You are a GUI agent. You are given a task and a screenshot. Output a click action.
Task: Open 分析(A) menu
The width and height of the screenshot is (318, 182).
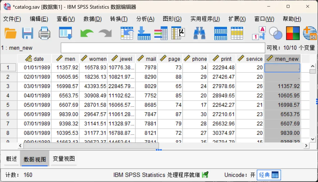[145, 19]
